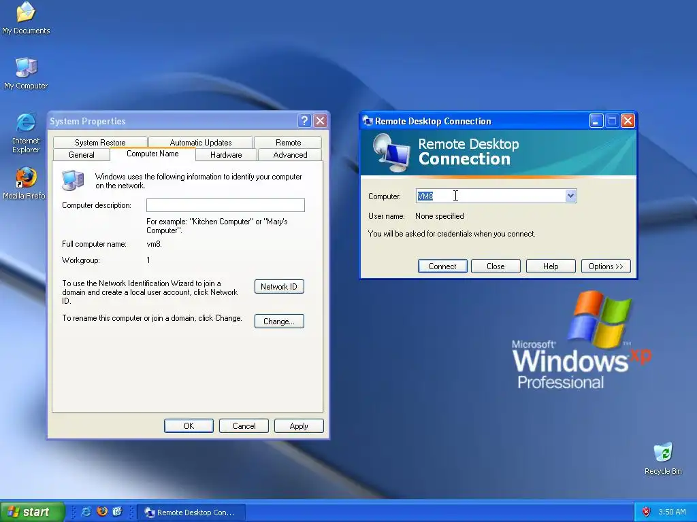Click the Close button in Remote Desktop

click(x=496, y=266)
